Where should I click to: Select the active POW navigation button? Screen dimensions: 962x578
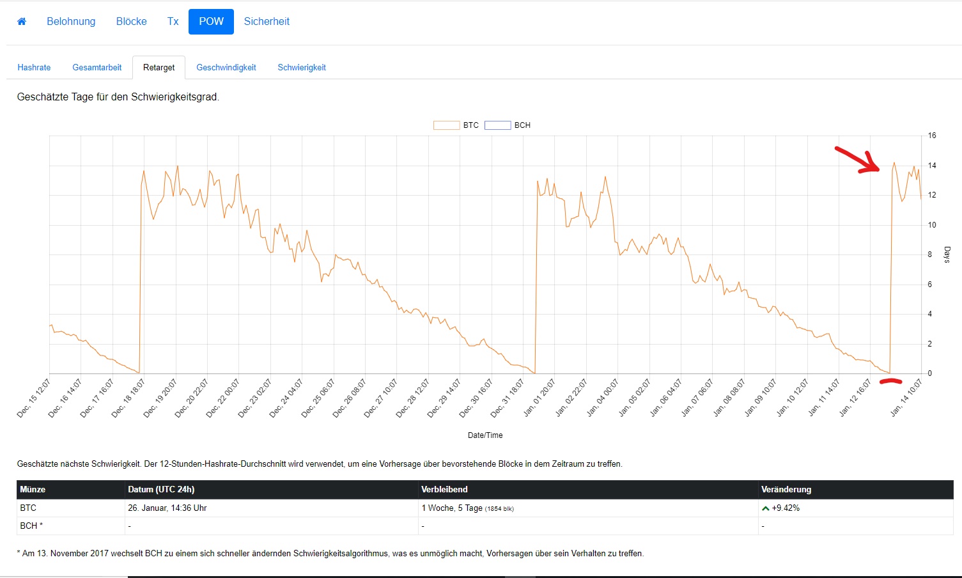(211, 22)
